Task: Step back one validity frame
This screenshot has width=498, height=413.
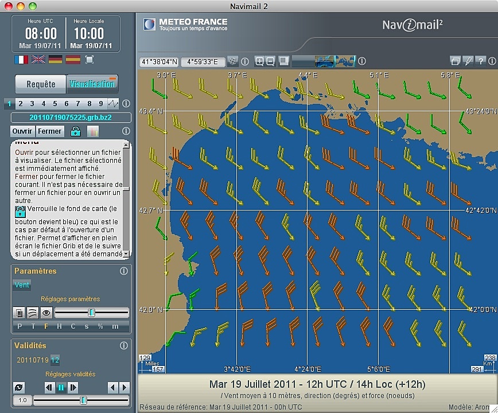Action: point(49,387)
